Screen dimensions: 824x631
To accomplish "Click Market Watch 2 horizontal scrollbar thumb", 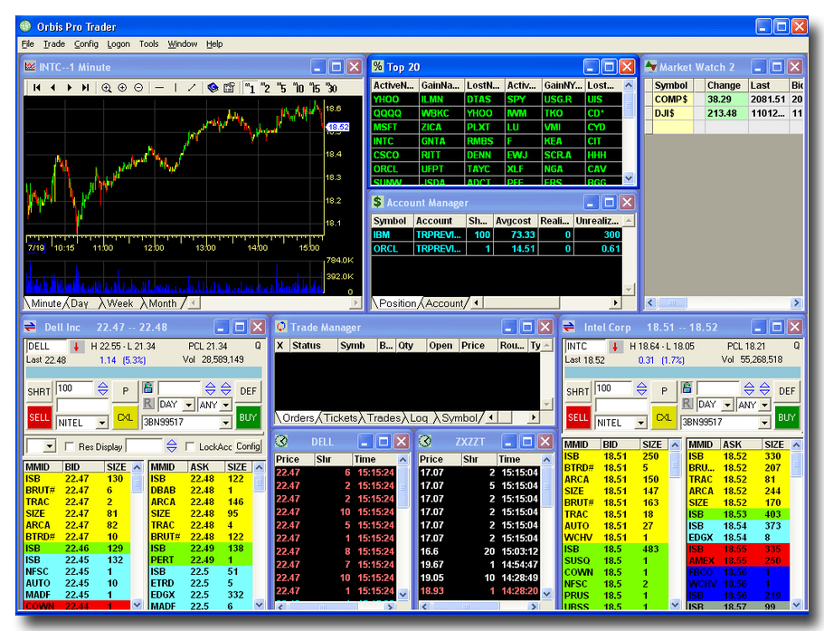I will pos(672,302).
